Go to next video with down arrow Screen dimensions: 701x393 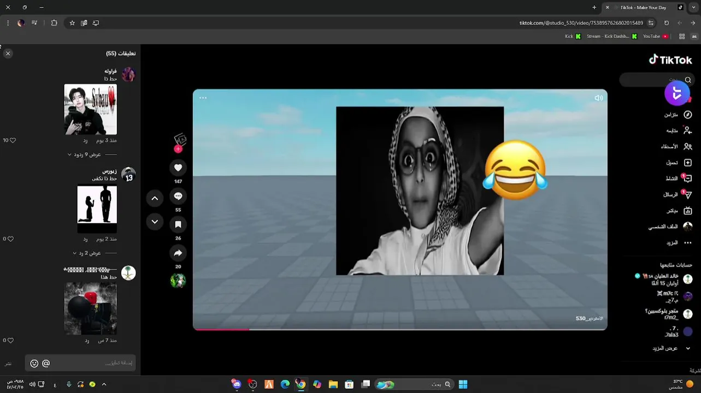click(155, 222)
